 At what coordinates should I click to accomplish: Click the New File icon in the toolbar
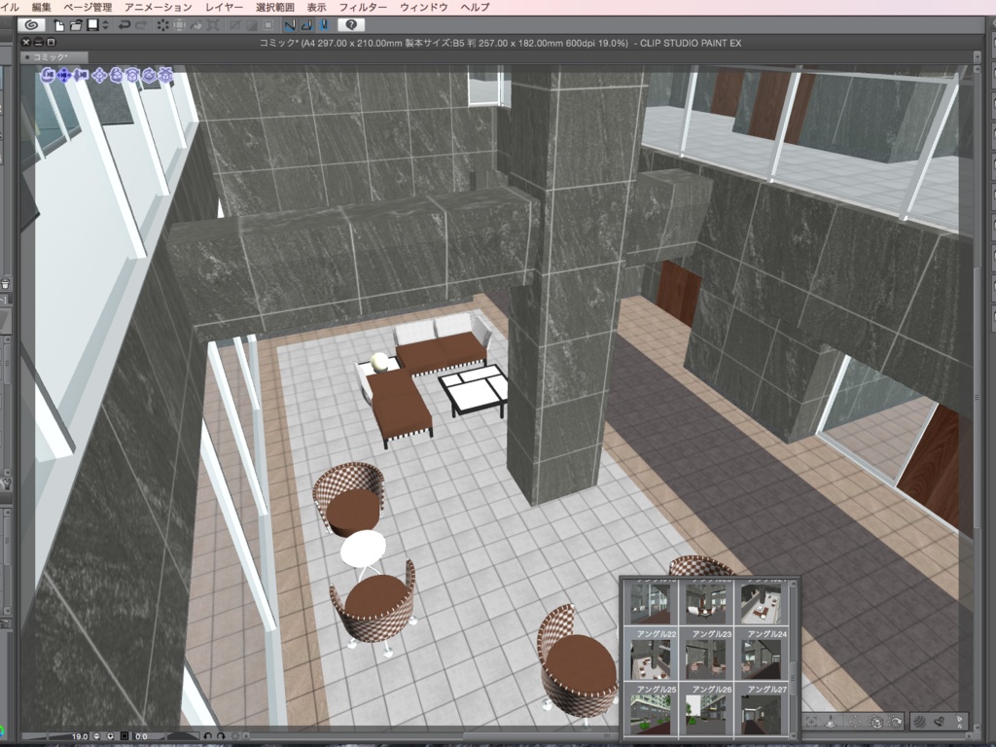pyautogui.click(x=58, y=27)
